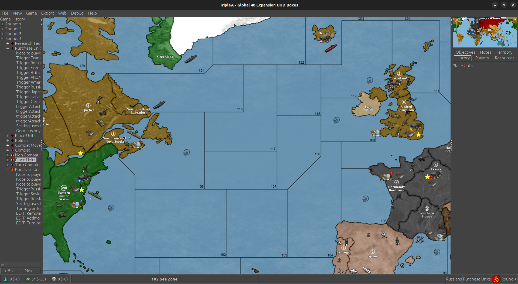The image size is (518, 284).
Task: Select the tank unit in Quebec
Action: point(101,123)
